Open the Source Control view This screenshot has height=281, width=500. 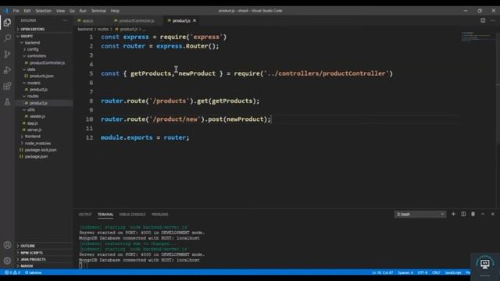[x=7, y=54]
